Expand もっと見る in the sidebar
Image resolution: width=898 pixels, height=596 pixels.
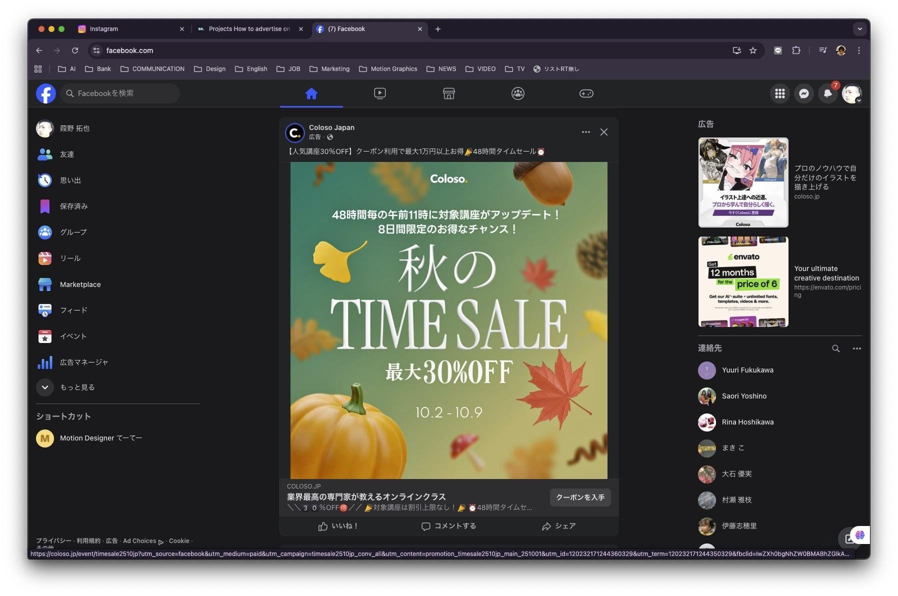coord(117,387)
